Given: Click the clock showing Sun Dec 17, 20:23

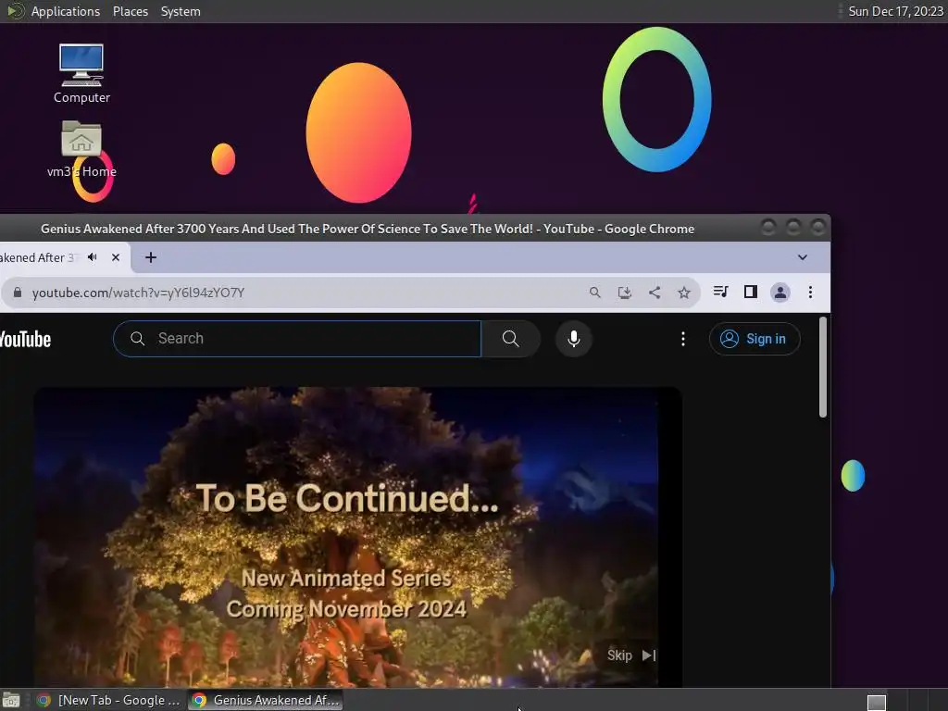Looking at the screenshot, I should tap(895, 11).
